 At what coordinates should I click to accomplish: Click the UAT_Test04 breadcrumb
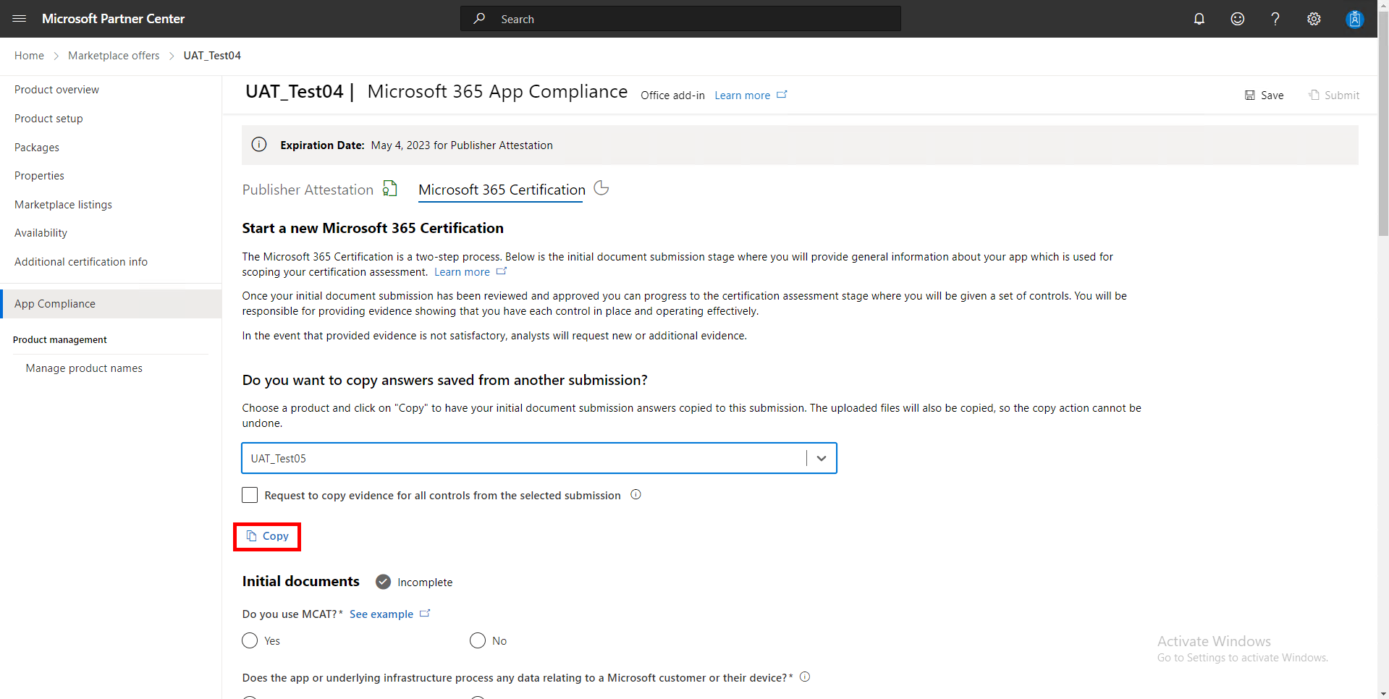[212, 56]
